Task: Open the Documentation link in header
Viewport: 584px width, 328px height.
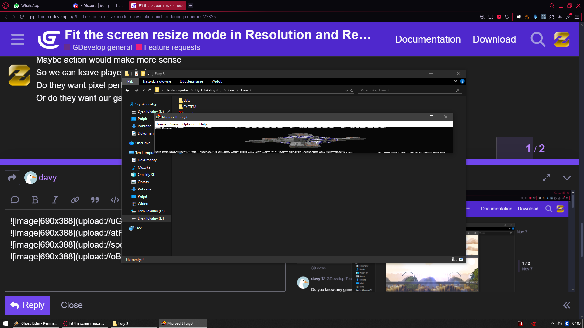Action: 428,39
